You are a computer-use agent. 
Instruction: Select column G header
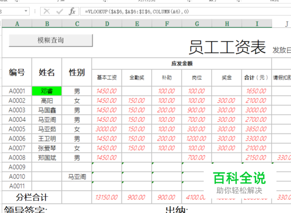tap(197, 24)
